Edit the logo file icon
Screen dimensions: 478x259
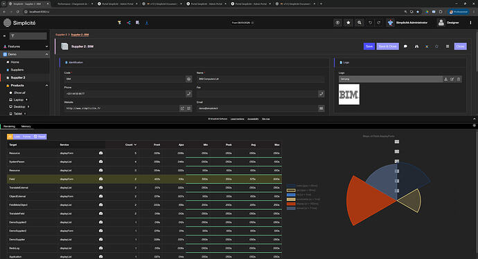(x=452, y=79)
